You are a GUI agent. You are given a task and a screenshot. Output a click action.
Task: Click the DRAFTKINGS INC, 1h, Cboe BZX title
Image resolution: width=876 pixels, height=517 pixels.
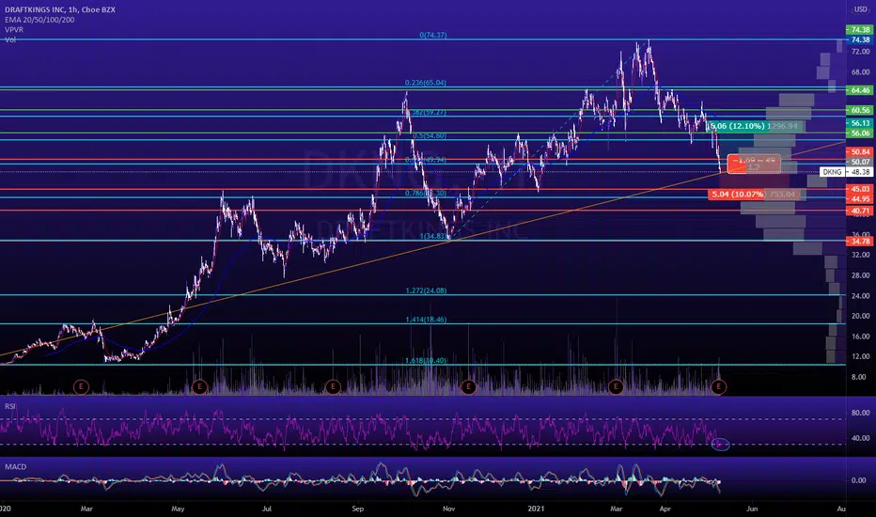pos(60,9)
